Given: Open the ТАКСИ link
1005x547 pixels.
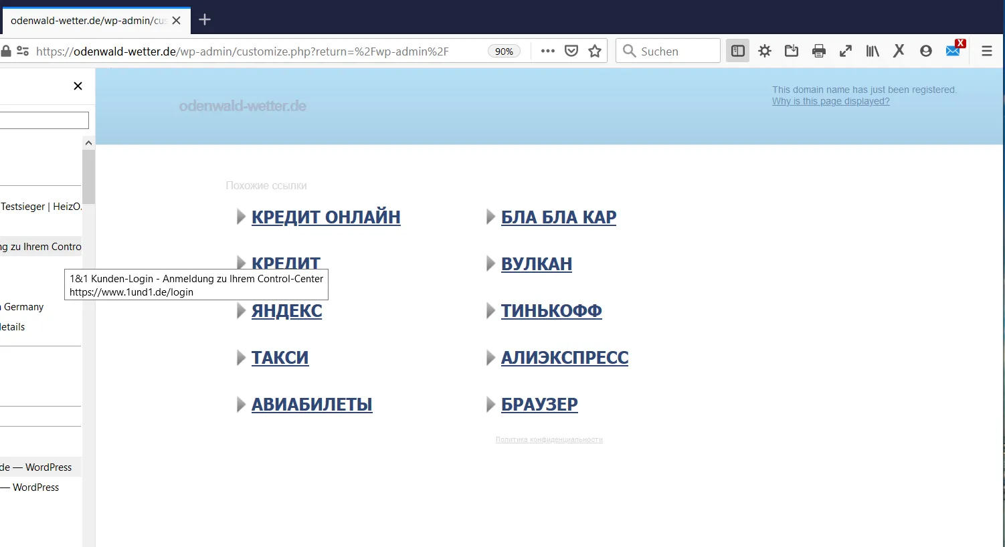Looking at the screenshot, I should point(280,358).
